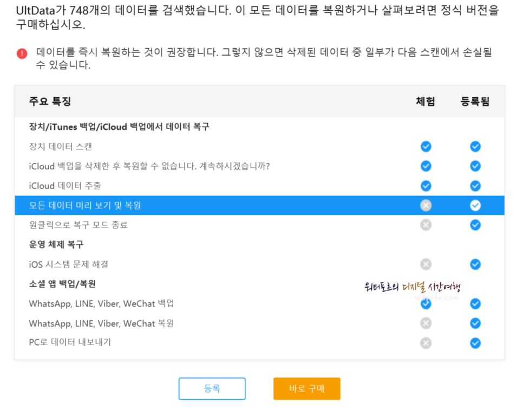Click registered checkmark for PC로 데이터 내보내기

tap(475, 343)
